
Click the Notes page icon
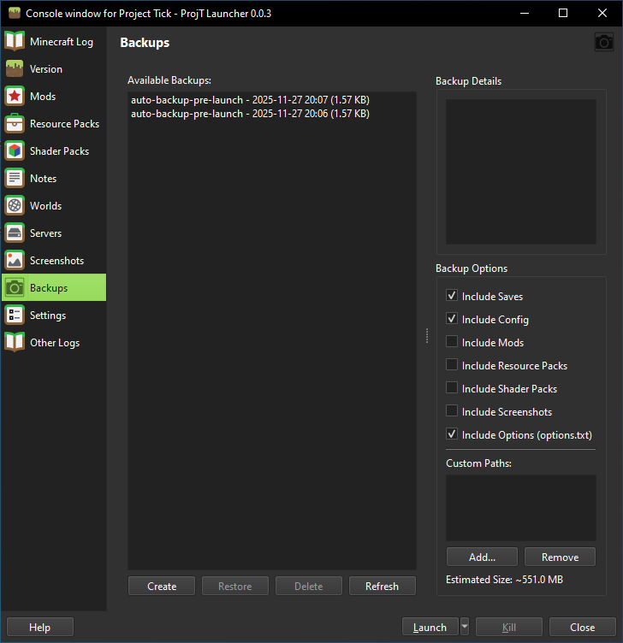point(15,179)
